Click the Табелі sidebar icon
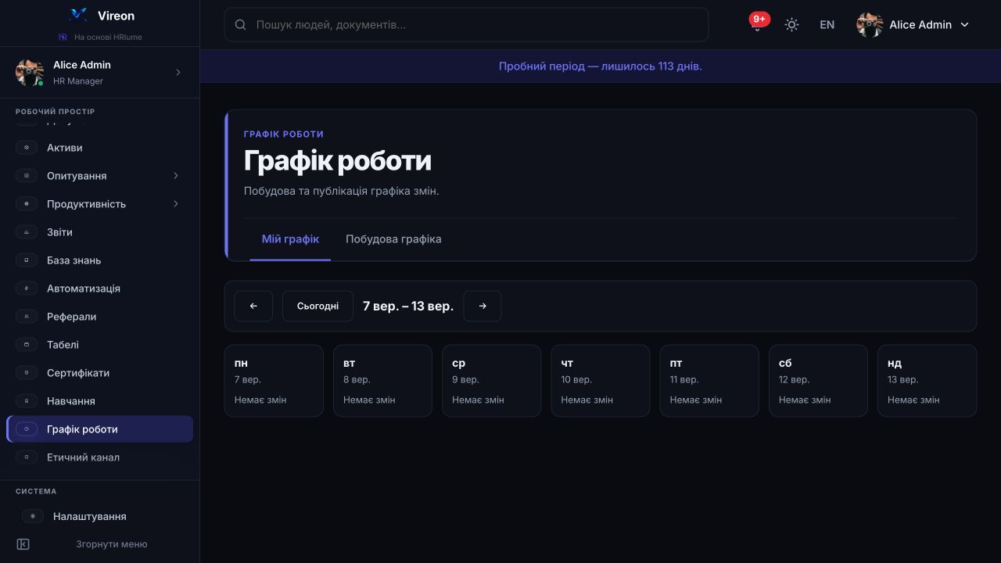Screen dimensions: 1001x563 27,345
